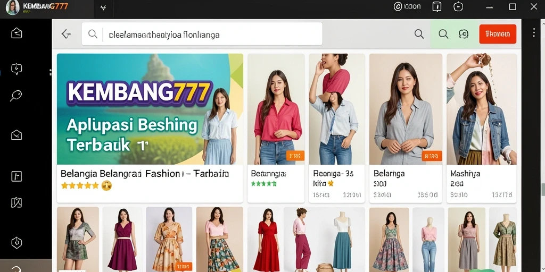Open the folded map sidebar icon
This screenshot has height=272, width=545.
coord(16,202)
